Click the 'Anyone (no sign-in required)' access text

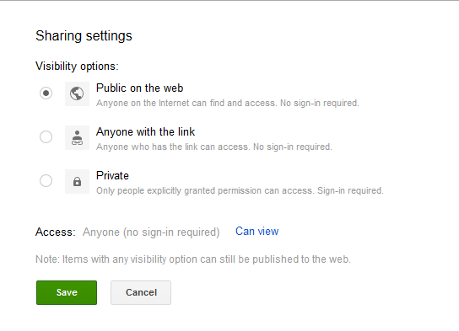click(x=151, y=232)
